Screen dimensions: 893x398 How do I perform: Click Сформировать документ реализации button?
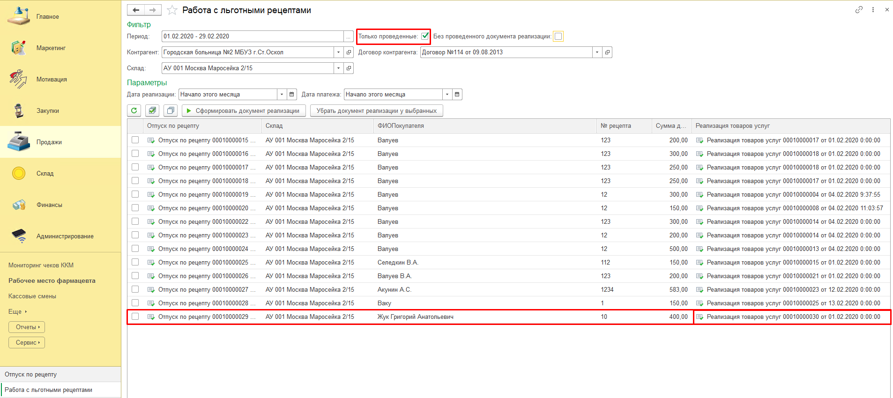pyautogui.click(x=243, y=111)
